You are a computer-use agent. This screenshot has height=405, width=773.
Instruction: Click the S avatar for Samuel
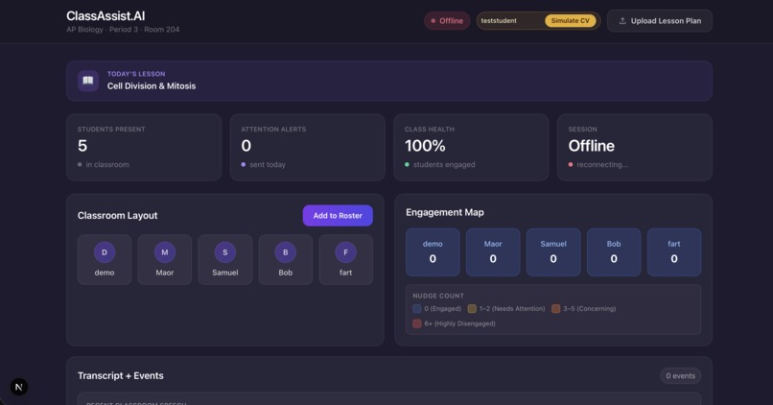click(x=225, y=252)
